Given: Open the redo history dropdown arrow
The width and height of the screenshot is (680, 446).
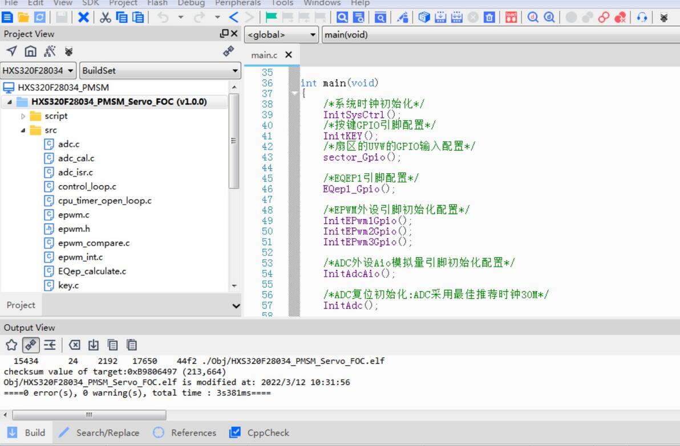Looking at the screenshot, I should [x=218, y=17].
